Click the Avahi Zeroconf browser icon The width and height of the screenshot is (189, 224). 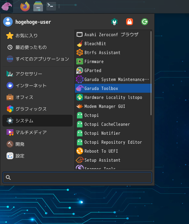(x=79, y=34)
